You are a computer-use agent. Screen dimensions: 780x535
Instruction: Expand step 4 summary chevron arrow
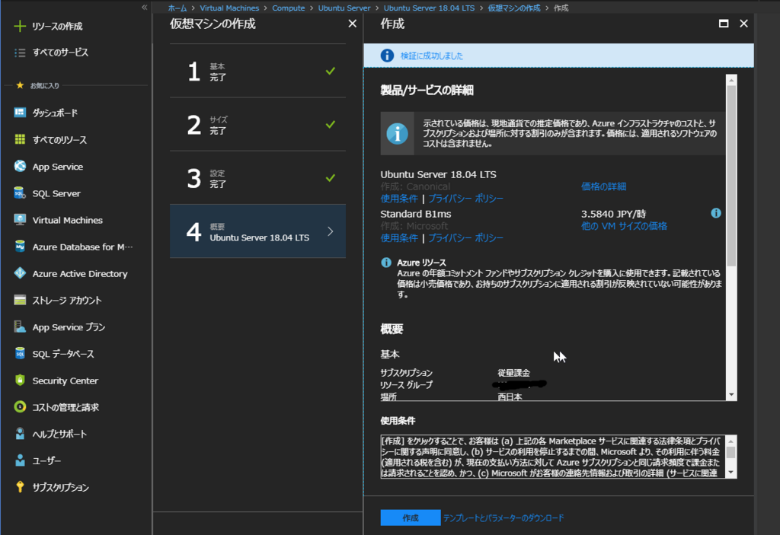pyautogui.click(x=331, y=231)
